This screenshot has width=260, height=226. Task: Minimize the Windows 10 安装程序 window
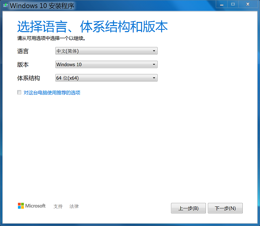coord(222,4)
